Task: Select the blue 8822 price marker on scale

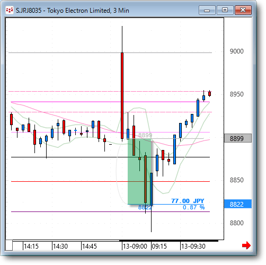Action: (x=238, y=204)
